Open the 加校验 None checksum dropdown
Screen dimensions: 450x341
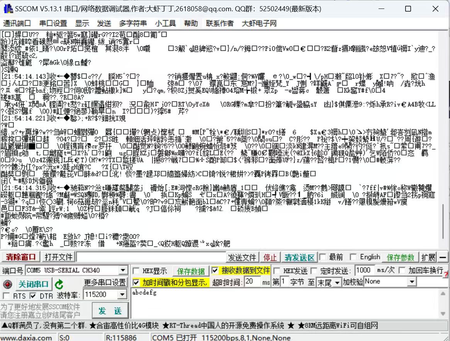click(412, 282)
